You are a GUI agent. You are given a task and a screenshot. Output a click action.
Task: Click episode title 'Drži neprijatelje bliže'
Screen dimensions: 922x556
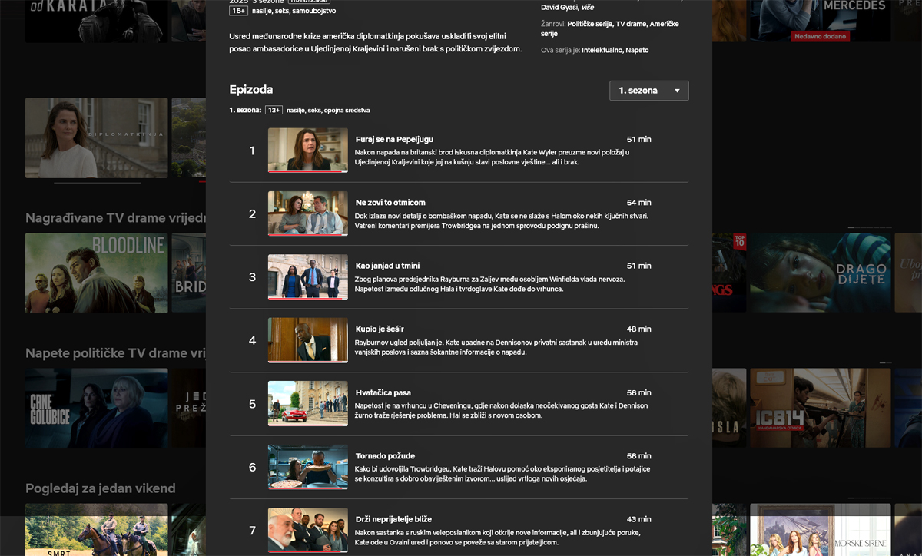tap(394, 519)
